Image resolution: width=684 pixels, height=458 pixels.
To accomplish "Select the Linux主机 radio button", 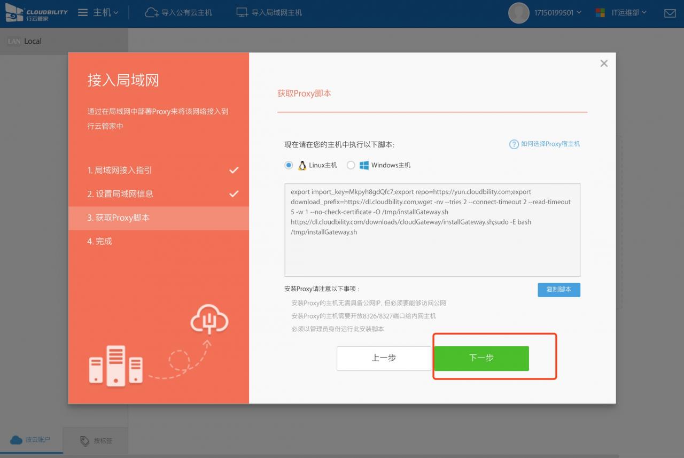I will 289,165.
